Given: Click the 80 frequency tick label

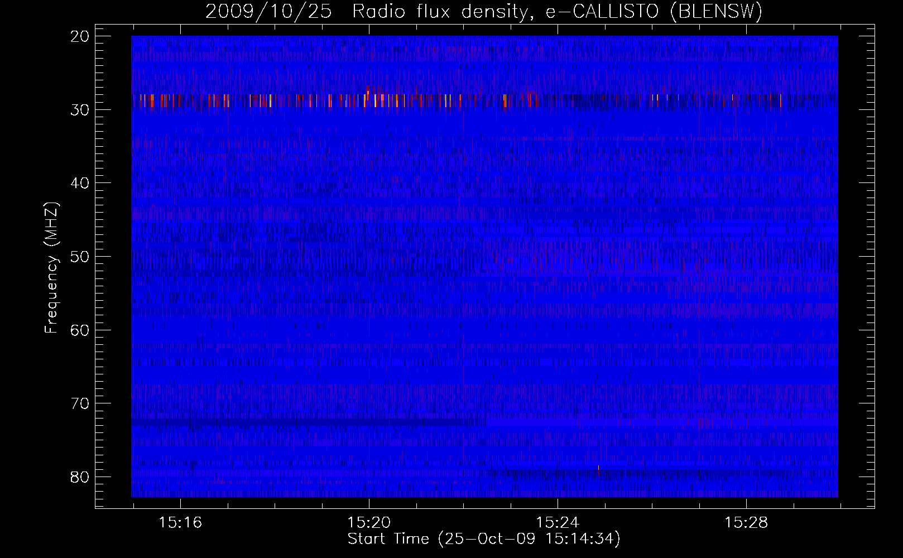Looking at the screenshot, I should [x=80, y=477].
